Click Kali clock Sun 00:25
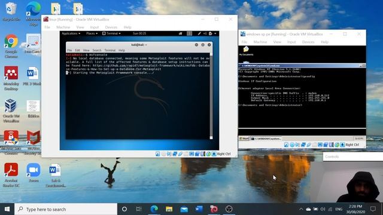Viewport: 383px width, 215px height. point(139,33)
